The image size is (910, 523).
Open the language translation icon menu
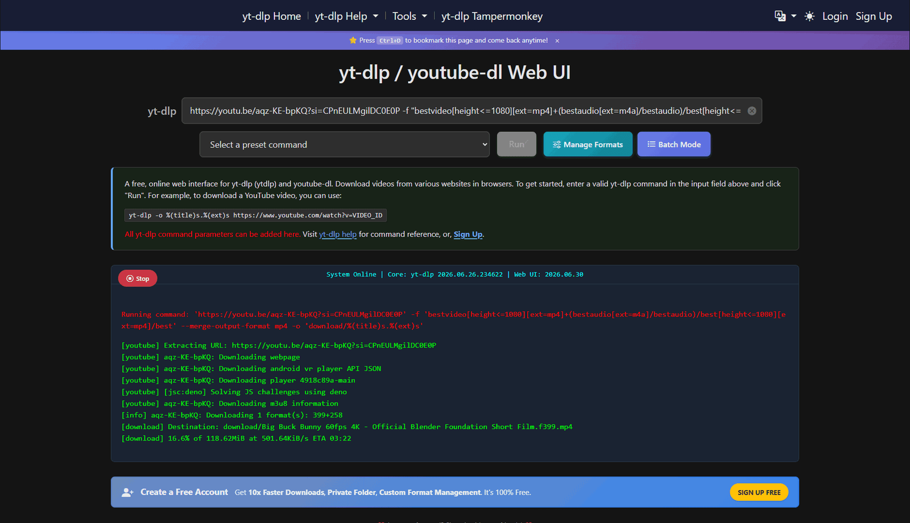coord(785,16)
